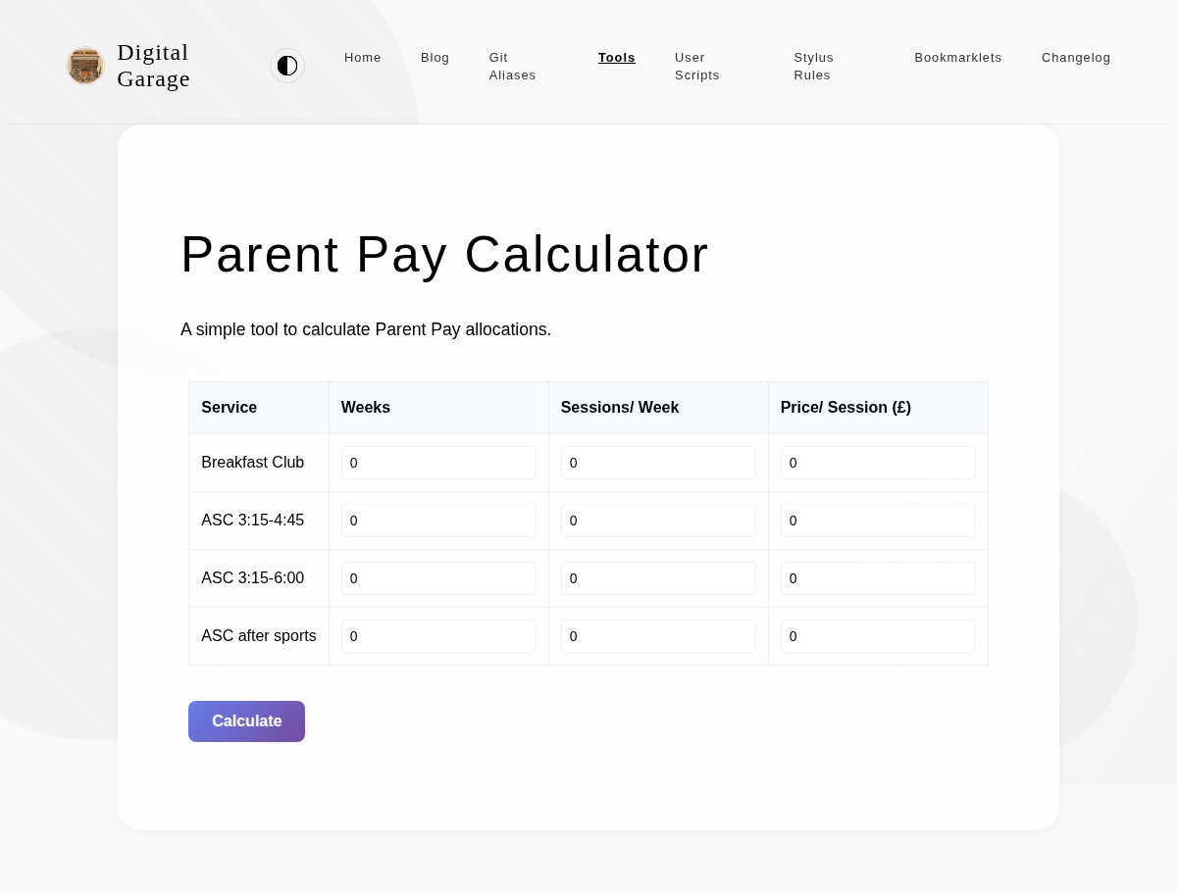Go to the Blog page
Screen dimensions: 1177x893
pos(435,58)
